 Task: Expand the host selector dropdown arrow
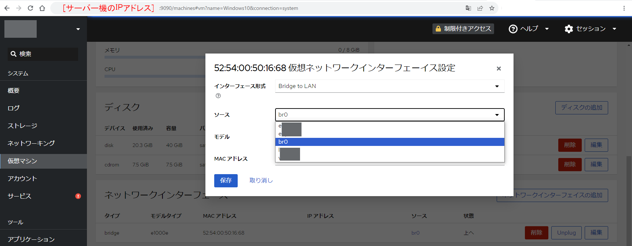click(78, 29)
